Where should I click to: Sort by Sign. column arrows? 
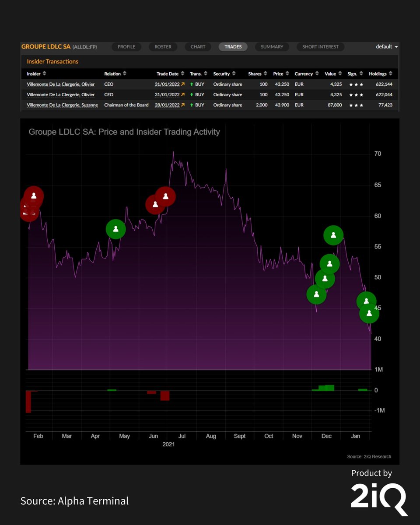[x=361, y=74]
